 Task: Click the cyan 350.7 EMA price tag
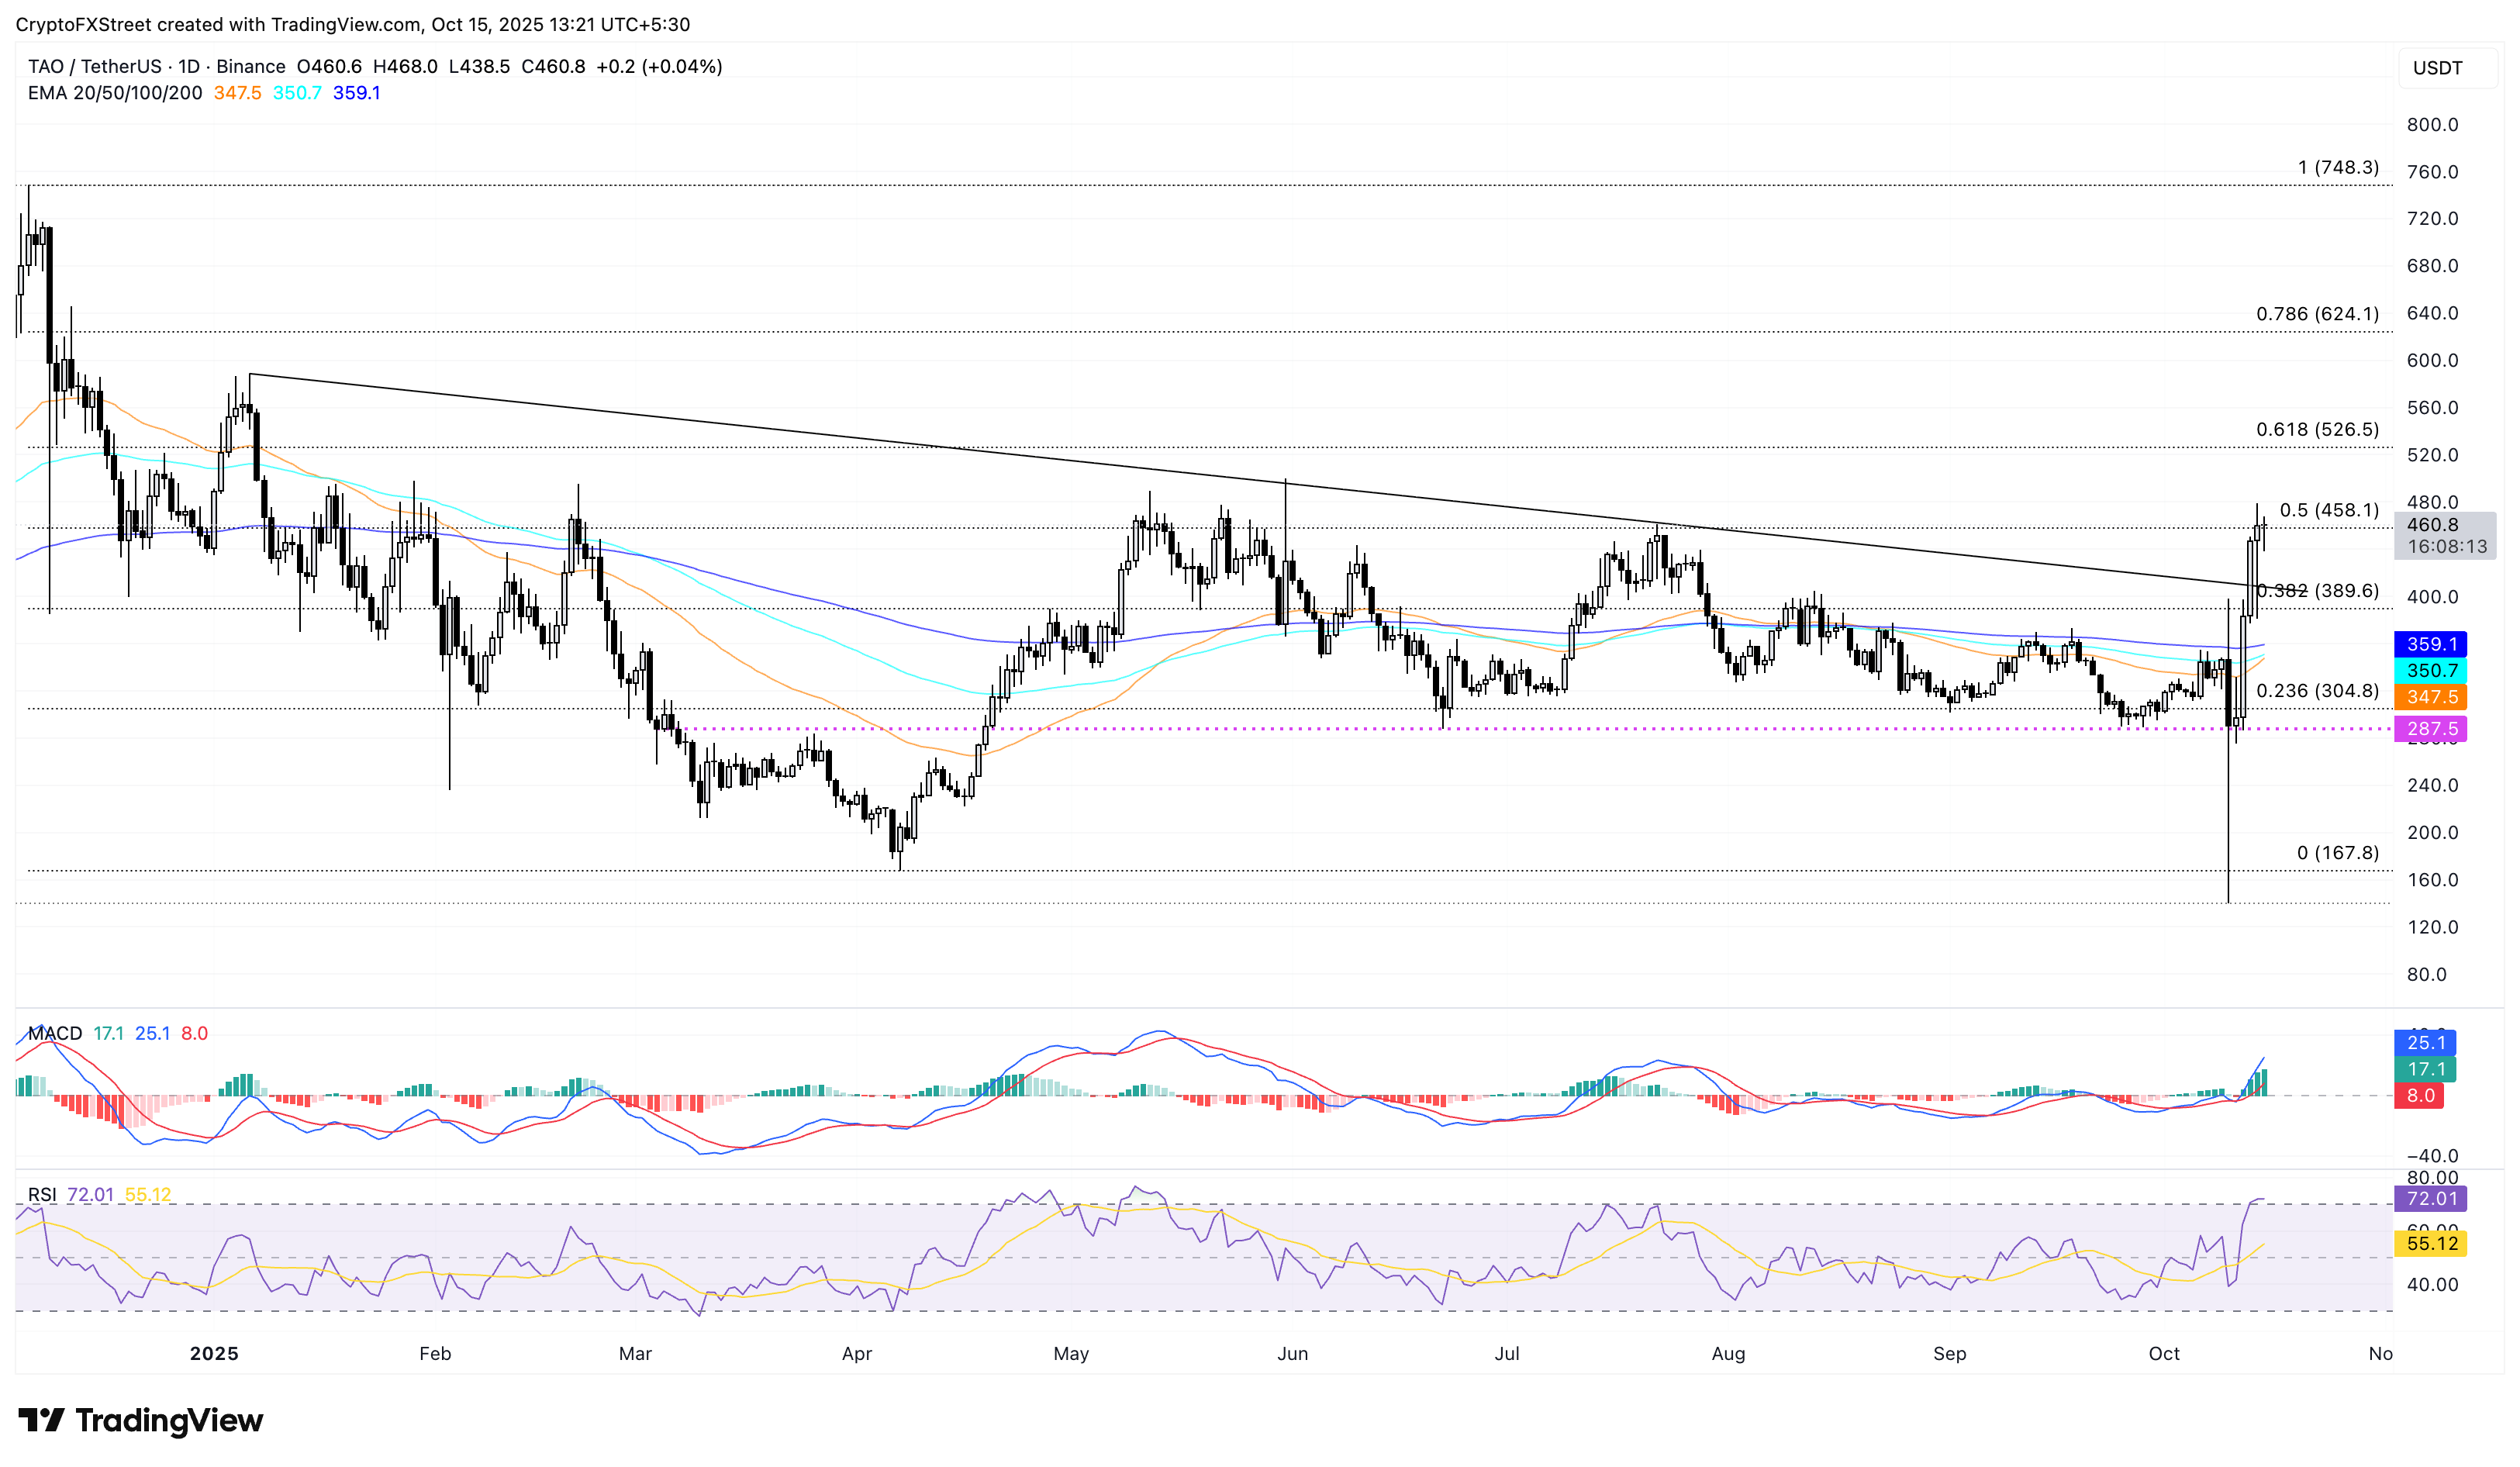pos(2431,670)
